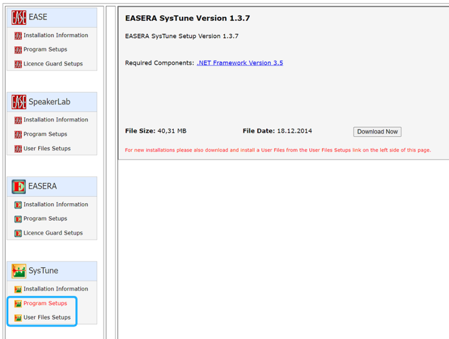Image resolution: width=449 pixels, height=339 pixels.
Task: Click the EASERA SysTune Version 1.3.7 heading
Action: click(x=187, y=19)
